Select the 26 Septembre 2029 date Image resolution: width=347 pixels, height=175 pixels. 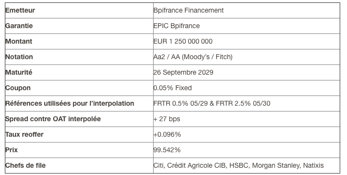pyautogui.click(x=183, y=72)
